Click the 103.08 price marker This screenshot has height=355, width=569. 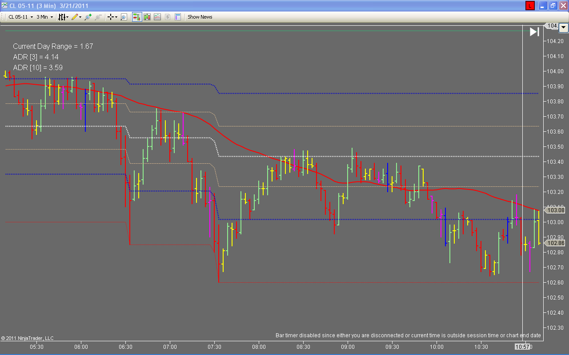(554, 210)
